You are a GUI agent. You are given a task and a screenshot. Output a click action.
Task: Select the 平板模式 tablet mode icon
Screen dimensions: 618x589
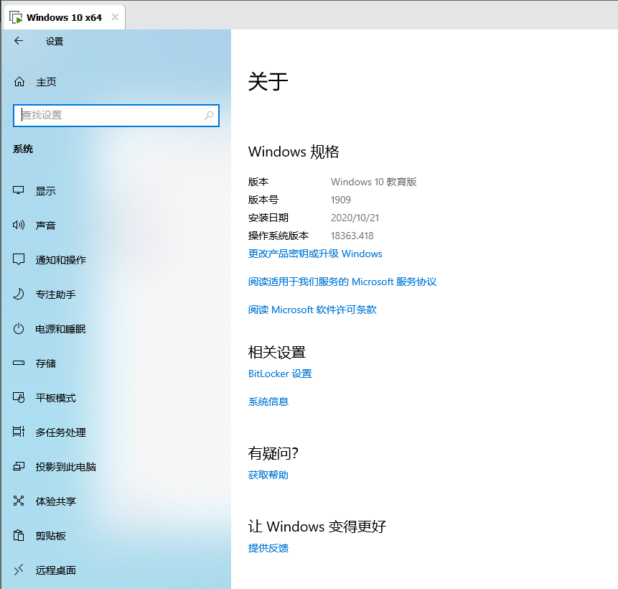19,397
